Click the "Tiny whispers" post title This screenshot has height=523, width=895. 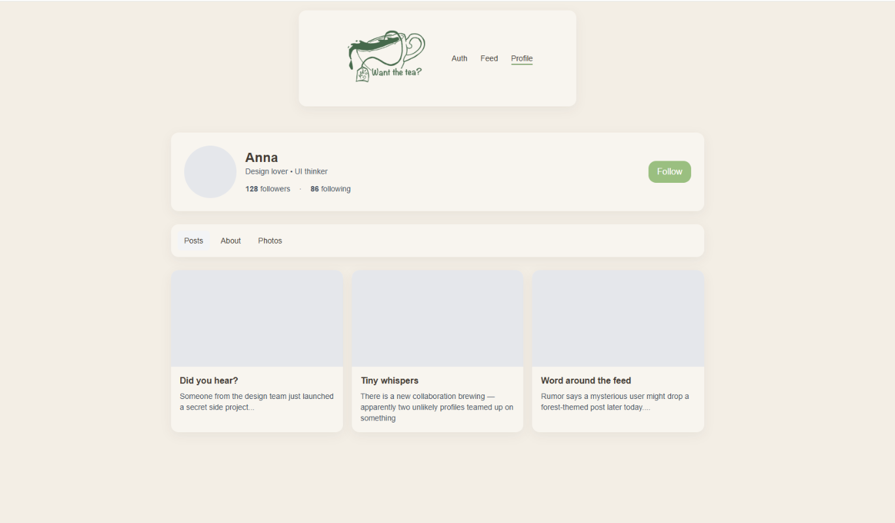(389, 381)
